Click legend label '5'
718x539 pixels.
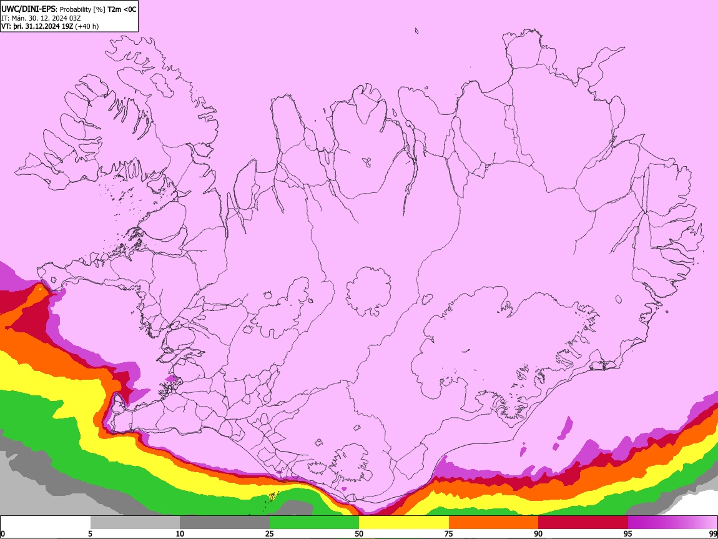point(90,533)
